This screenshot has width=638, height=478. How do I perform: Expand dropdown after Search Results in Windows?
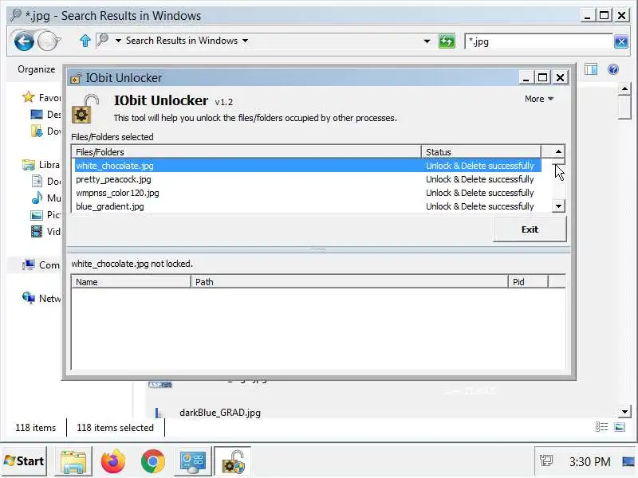pos(245,41)
